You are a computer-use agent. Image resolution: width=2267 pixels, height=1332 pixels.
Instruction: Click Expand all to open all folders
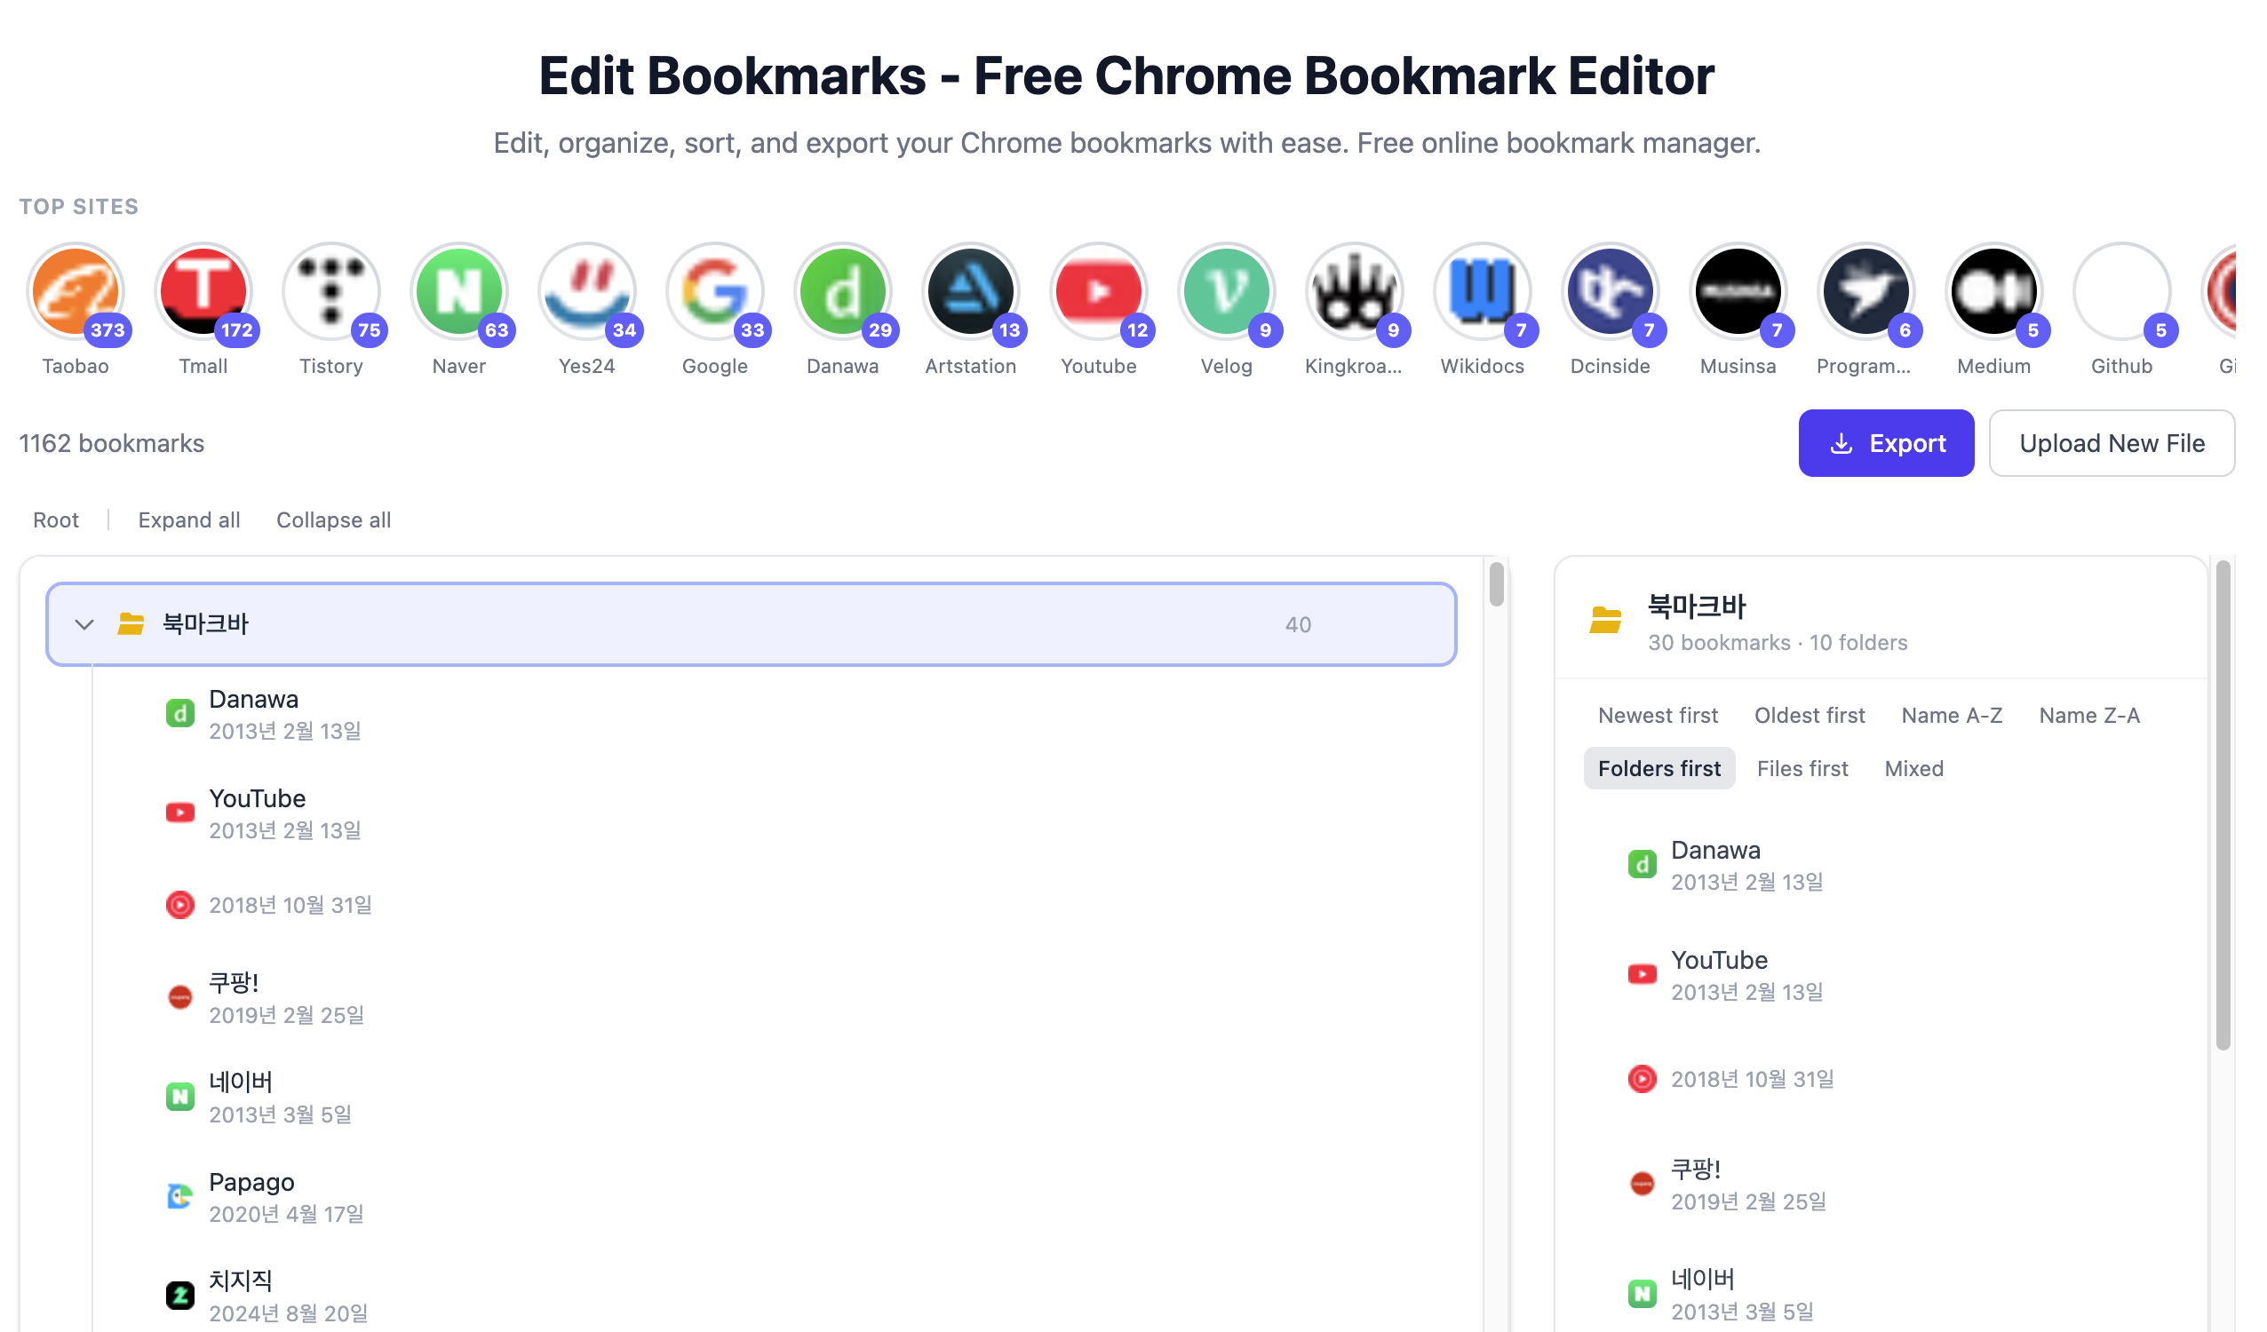pos(189,519)
